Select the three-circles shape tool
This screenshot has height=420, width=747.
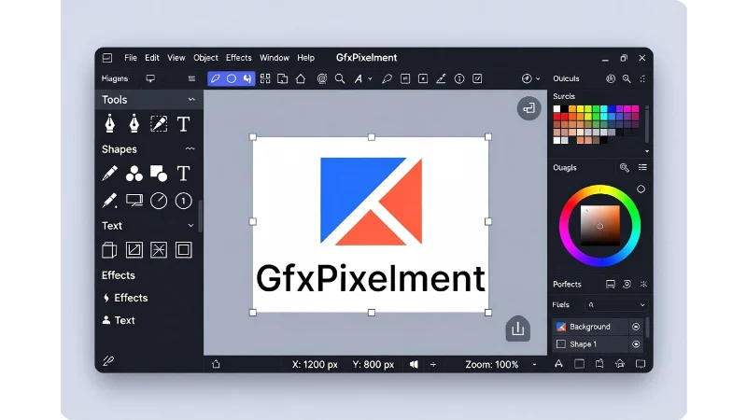click(x=134, y=174)
